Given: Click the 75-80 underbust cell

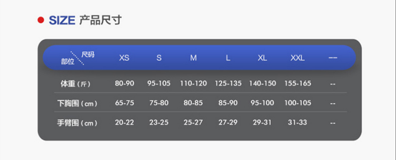Looking at the screenshot, I should [159, 103].
